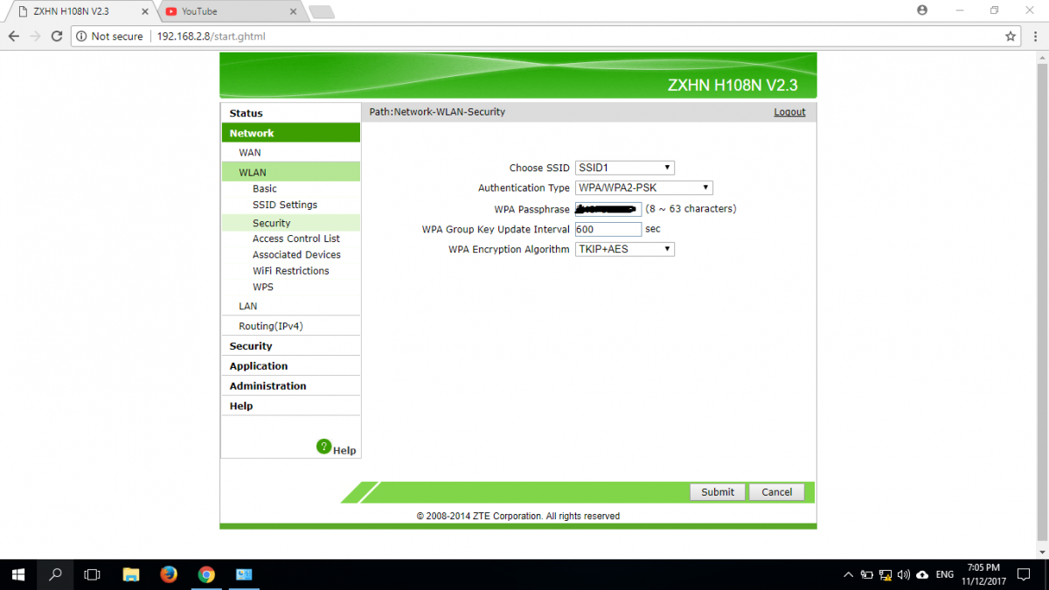Open Associated Devices page
Image resolution: width=1049 pixels, height=590 pixels.
296,254
